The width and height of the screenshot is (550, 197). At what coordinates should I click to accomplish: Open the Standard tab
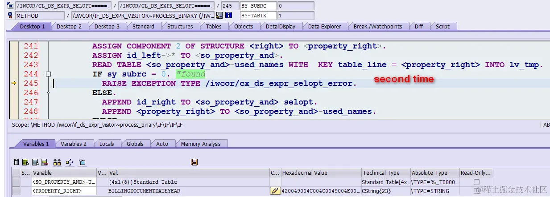(143, 26)
